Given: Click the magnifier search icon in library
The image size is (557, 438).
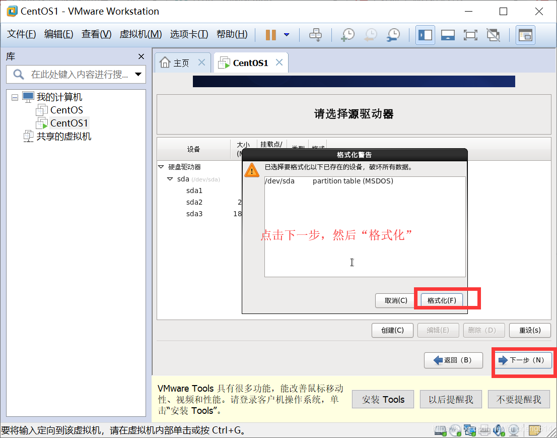Looking at the screenshot, I should 18,74.
